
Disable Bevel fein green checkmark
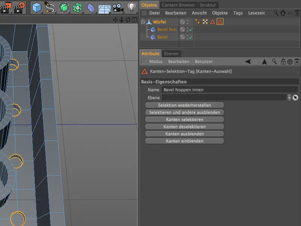(x=191, y=30)
